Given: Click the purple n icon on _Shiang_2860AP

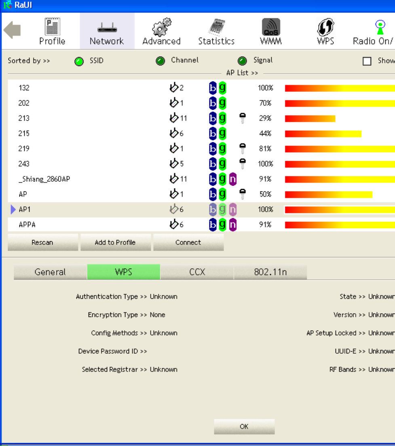Looking at the screenshot, I should (x=233, y=179).
